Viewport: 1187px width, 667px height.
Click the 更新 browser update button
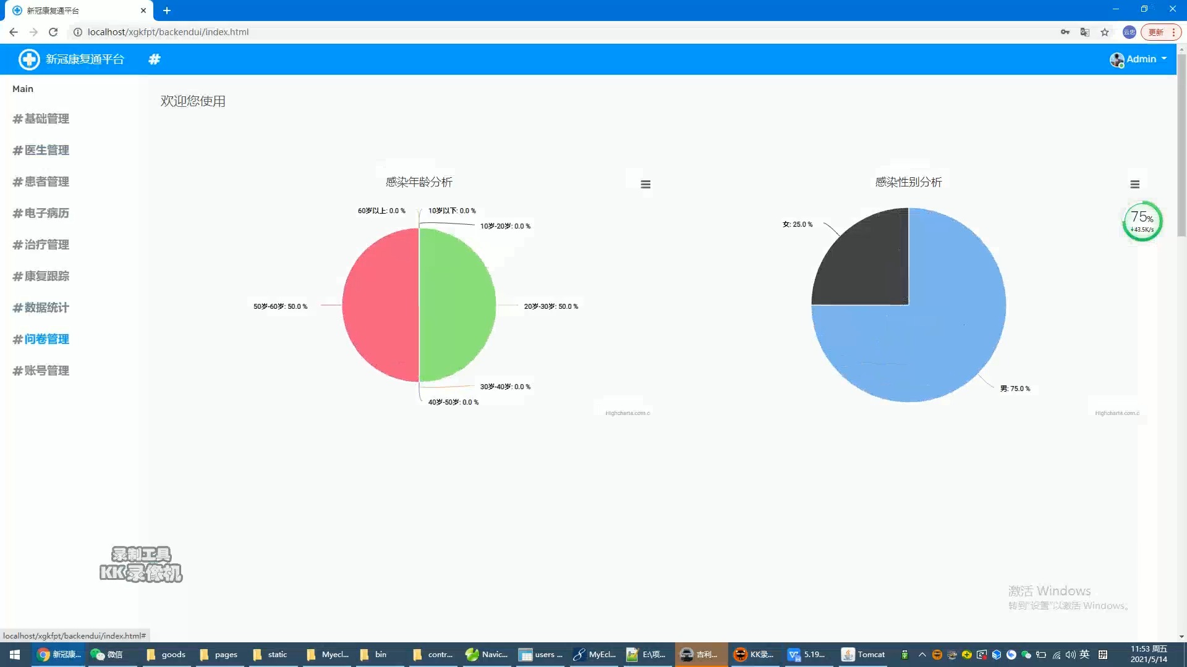click(x=1160, y=32)
